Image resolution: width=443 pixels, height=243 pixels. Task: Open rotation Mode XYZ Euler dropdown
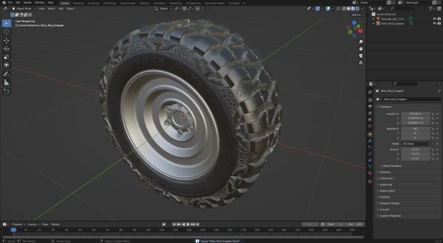pos(416,144)
